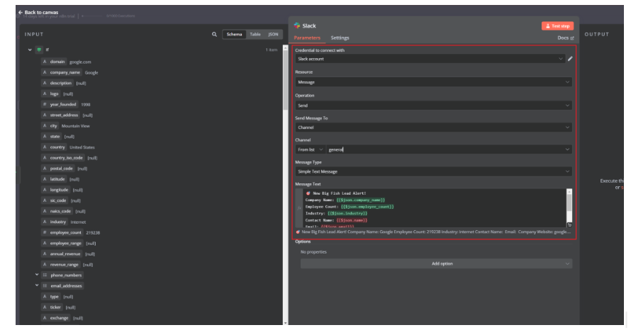Switch input view to Schema
Screen dimensions: 631x330
[234, 35]
